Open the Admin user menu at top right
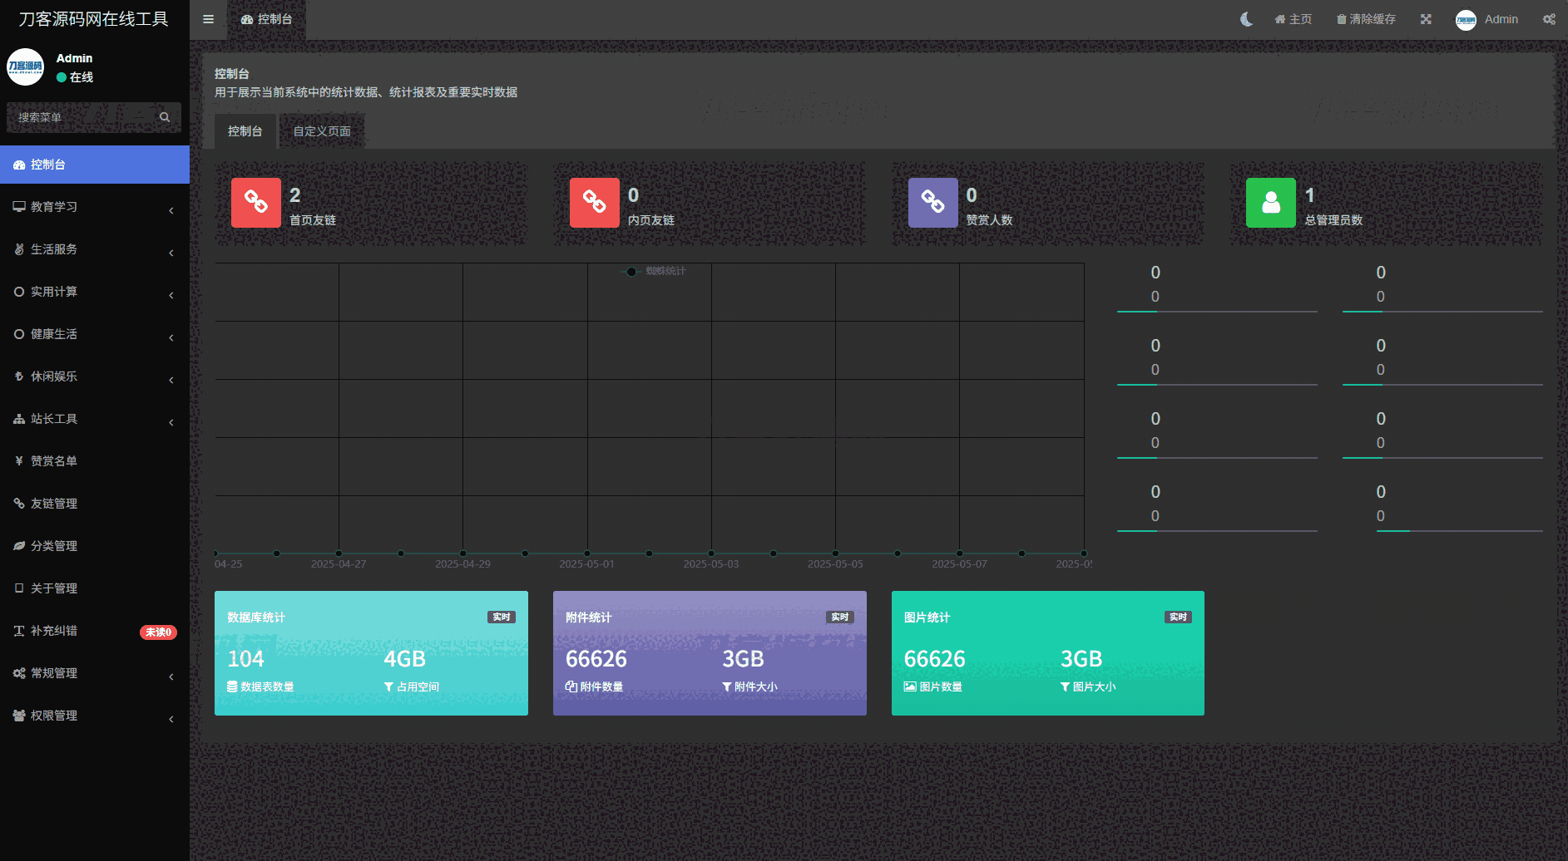1568x861 pixels. point(1487,19)
